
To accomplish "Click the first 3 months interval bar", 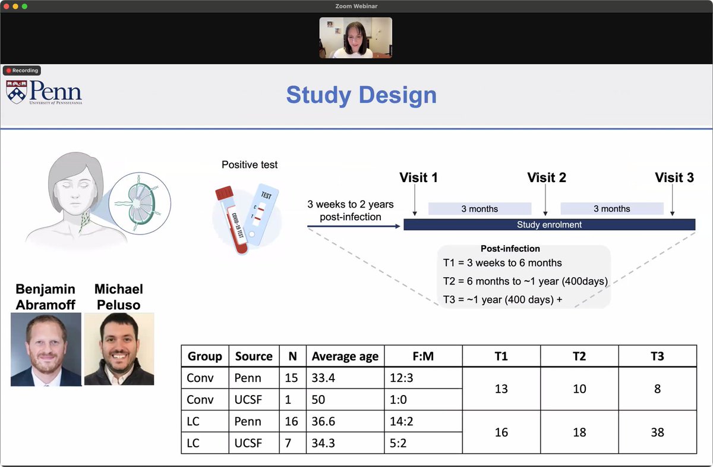I will coord(479,208).
